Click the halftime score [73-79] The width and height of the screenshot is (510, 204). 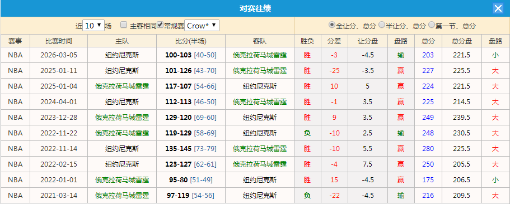click(x=205, y=149)
